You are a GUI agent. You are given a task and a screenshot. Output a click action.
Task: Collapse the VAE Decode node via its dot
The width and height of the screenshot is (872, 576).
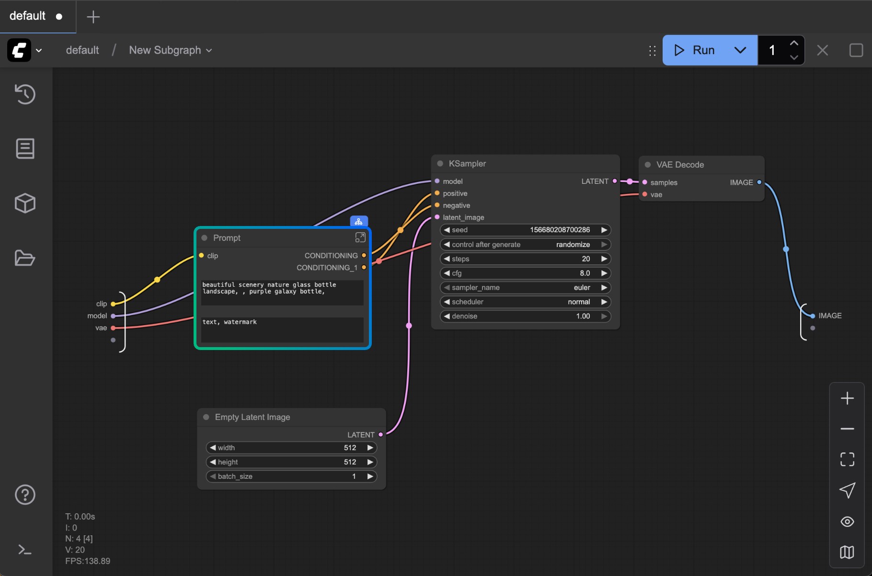pos(648,164)
